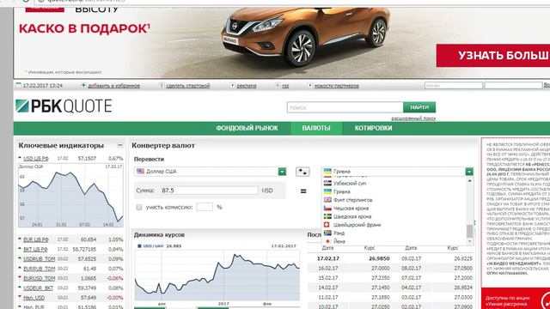The width and height of the screenshot is (550, 309).
Task: Click the 16.02.17 date cell
Action: [x=328, y=268]
